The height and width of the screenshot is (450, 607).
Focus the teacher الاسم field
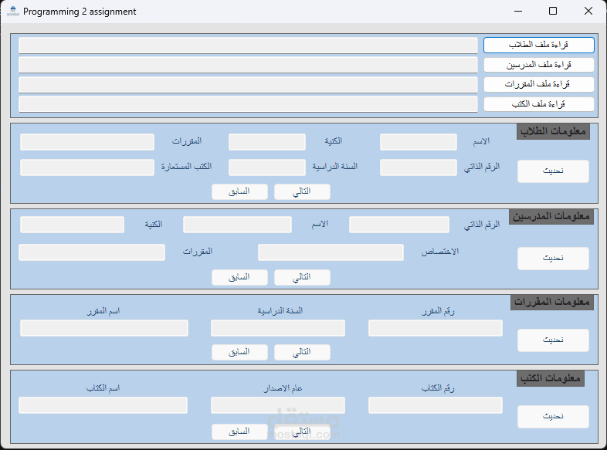237,225
